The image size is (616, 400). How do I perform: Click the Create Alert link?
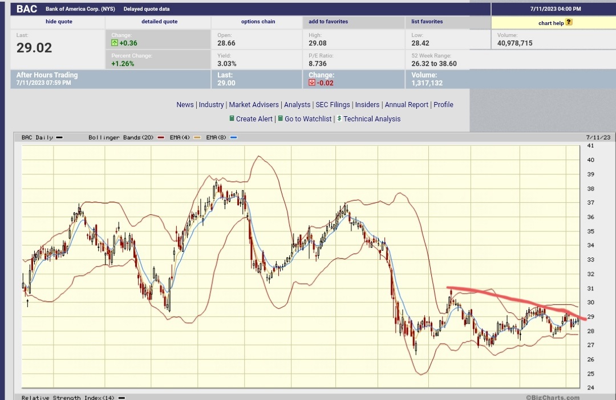pos(254,119)
